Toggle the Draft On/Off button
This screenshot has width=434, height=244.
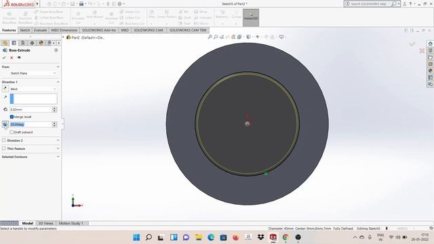click(5, 125)
